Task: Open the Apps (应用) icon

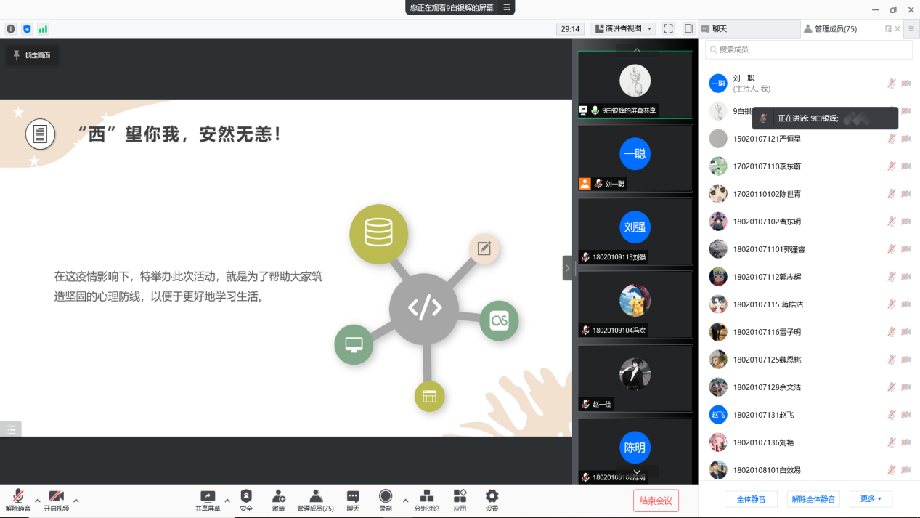Action: (x=460, y=499)
